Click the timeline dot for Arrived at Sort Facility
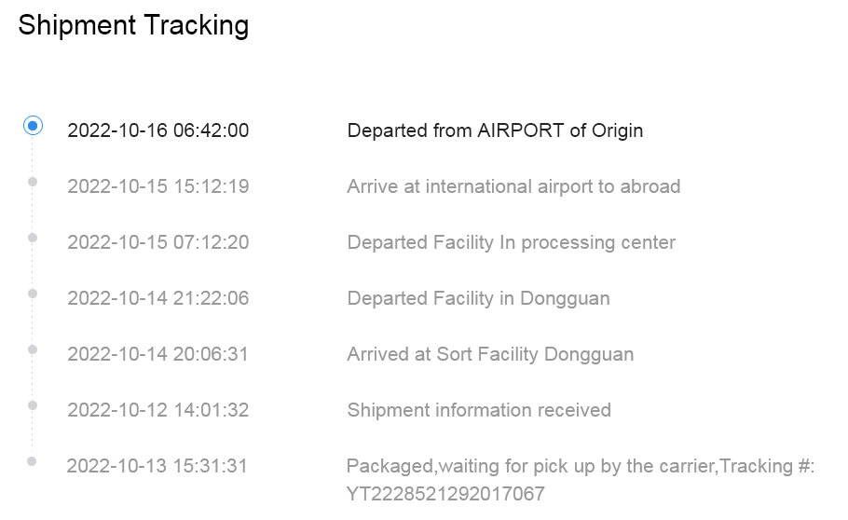 point(33,349)
